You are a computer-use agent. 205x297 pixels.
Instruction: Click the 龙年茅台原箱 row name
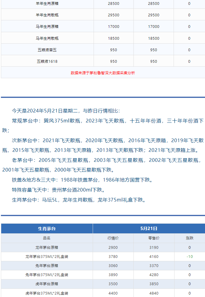coord(47,247)
